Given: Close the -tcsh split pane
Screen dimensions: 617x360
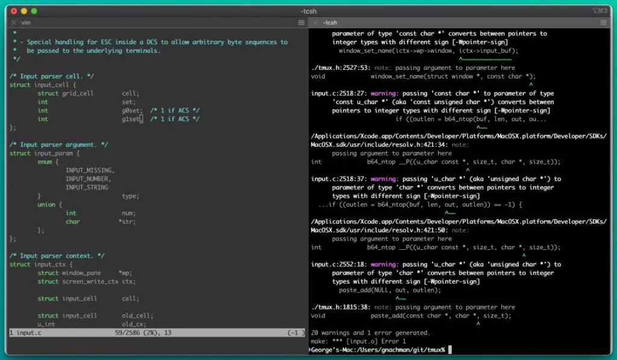Looking at the screenshot, I should tap(315, 23).
